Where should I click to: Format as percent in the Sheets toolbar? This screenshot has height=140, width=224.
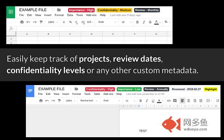70,22
